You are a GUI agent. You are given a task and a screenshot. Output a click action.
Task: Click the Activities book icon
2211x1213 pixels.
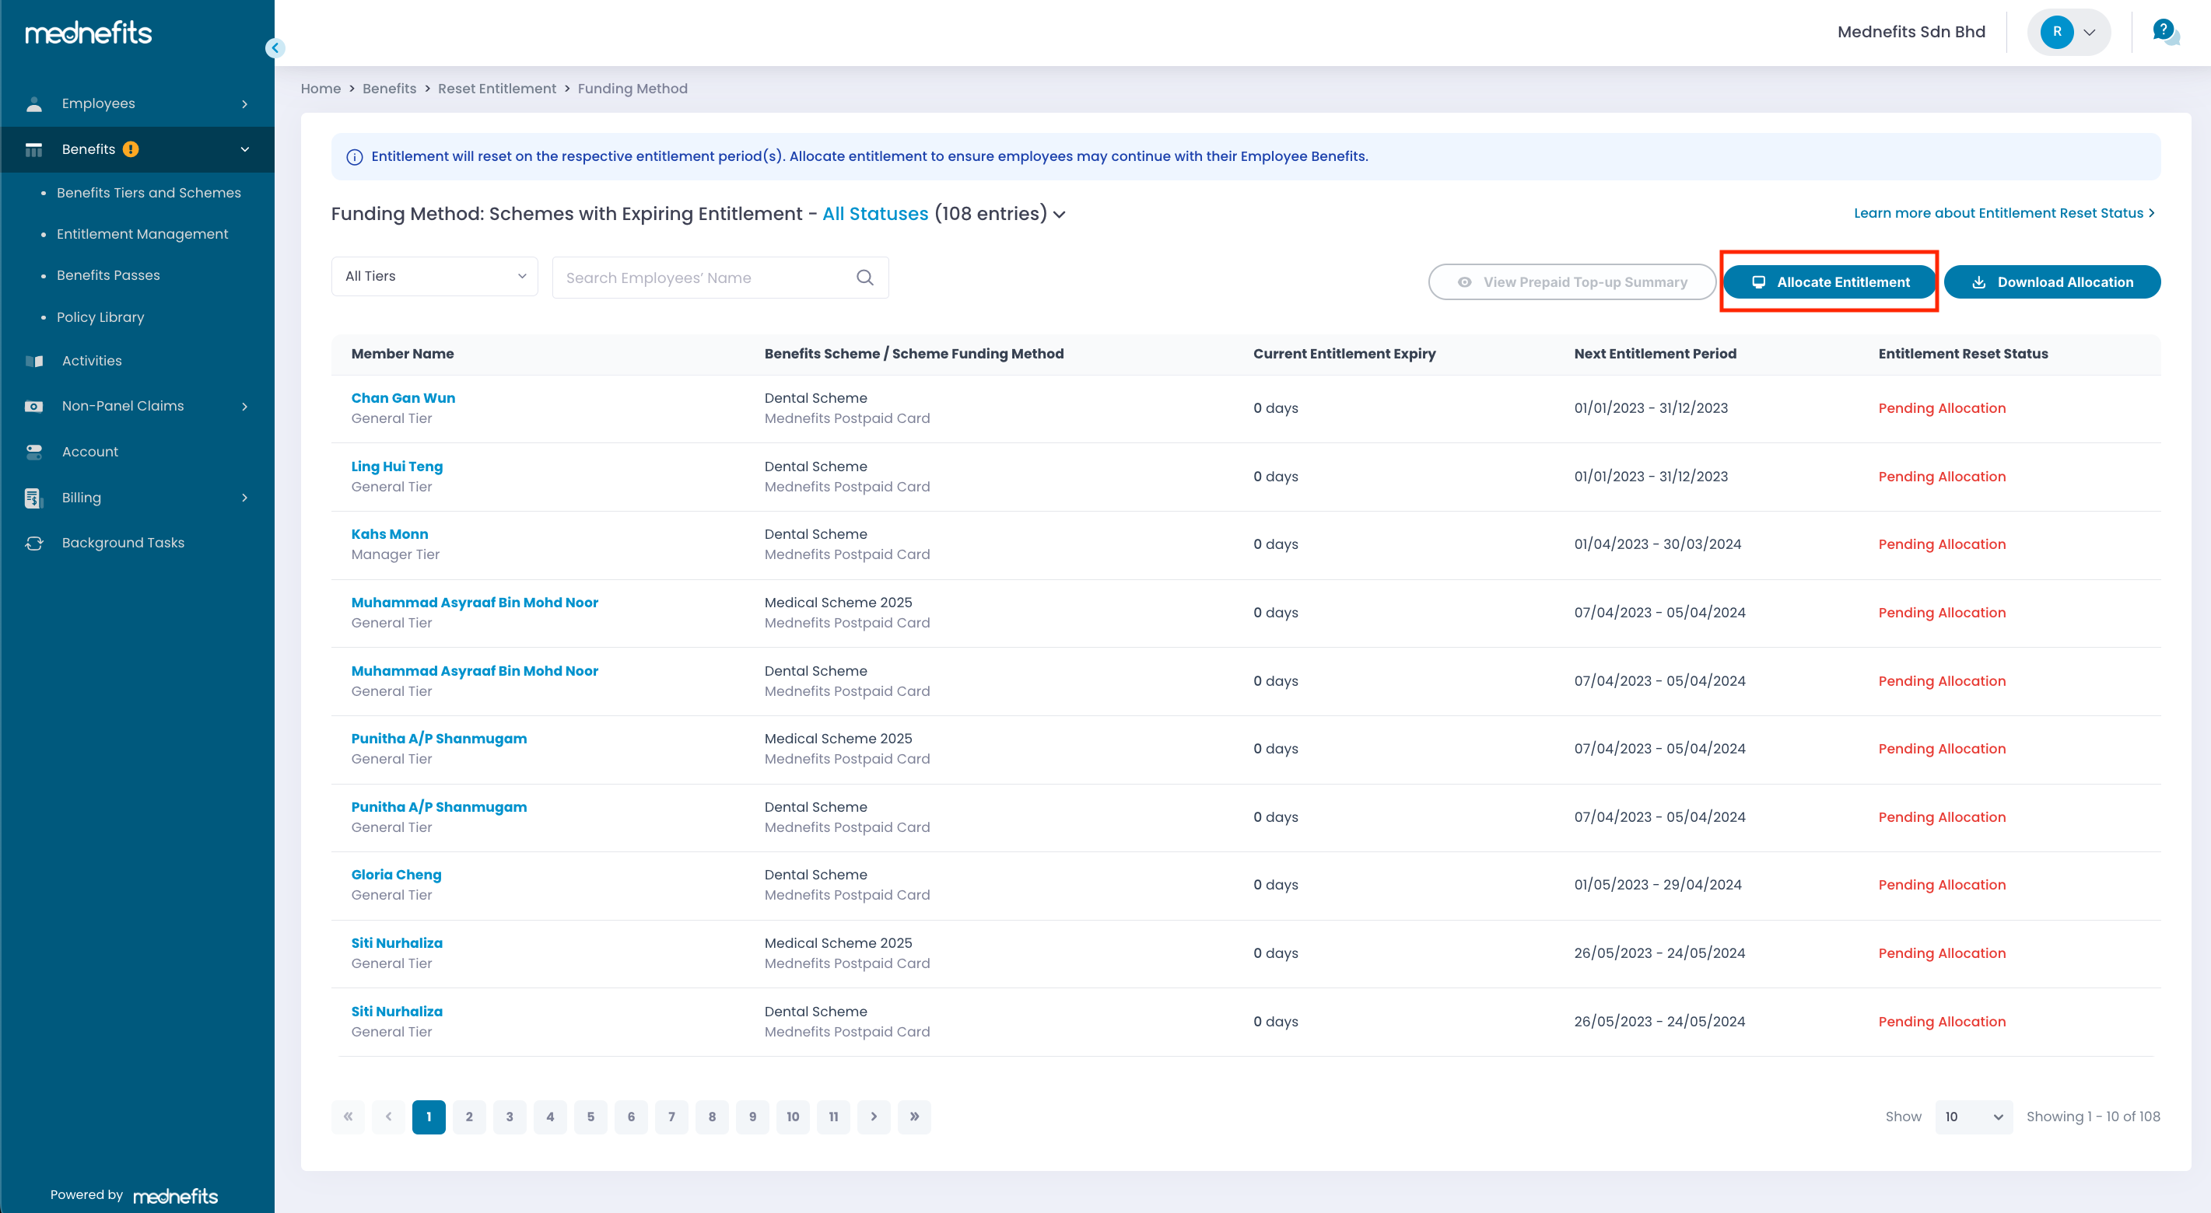point(34,361)
